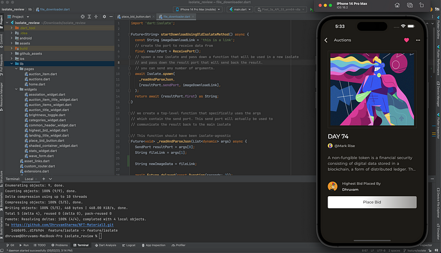Click Collapse All icon in Project panel
441x253 pixels.
tap(96, 17)
